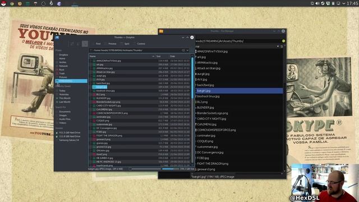Toggle Preview in Dolphin toolbar
Image resolution: width=359 pixels, height=202 pixels.
click(111, 44)
